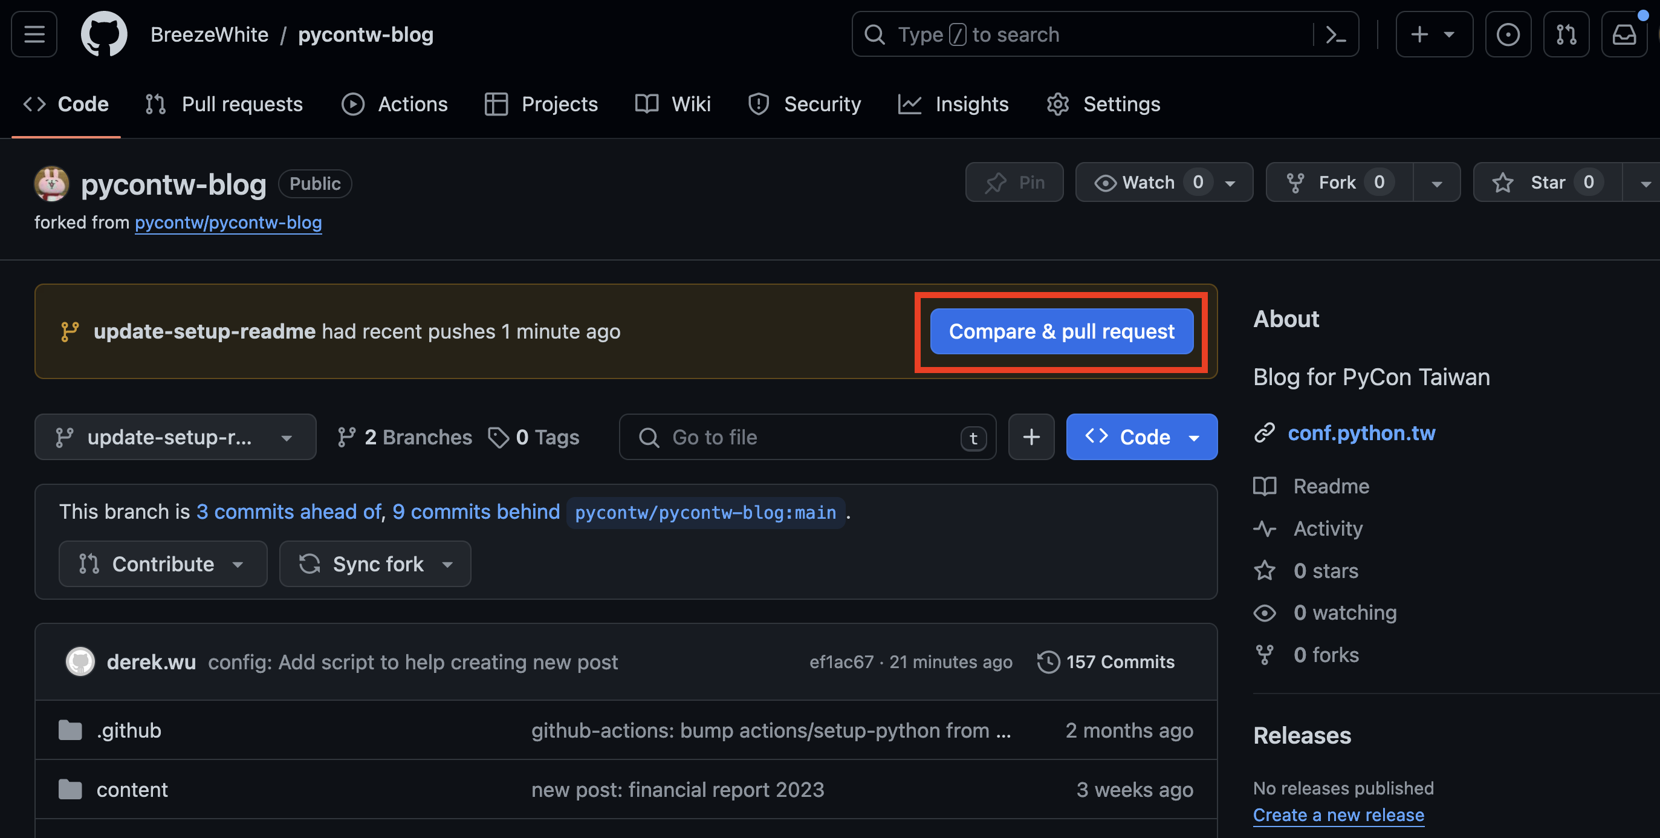Viewport: 1660px width, 838px height.
Task: Click the eye icon beside 0 watching
Action: pyautogui.click(x=1264, y=612)
